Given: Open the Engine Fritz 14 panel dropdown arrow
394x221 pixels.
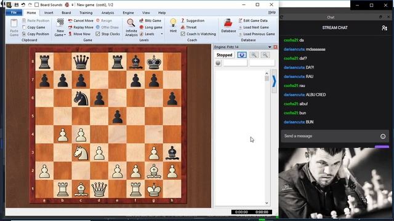Looking at the screenshot, I should tap(270, 47).
